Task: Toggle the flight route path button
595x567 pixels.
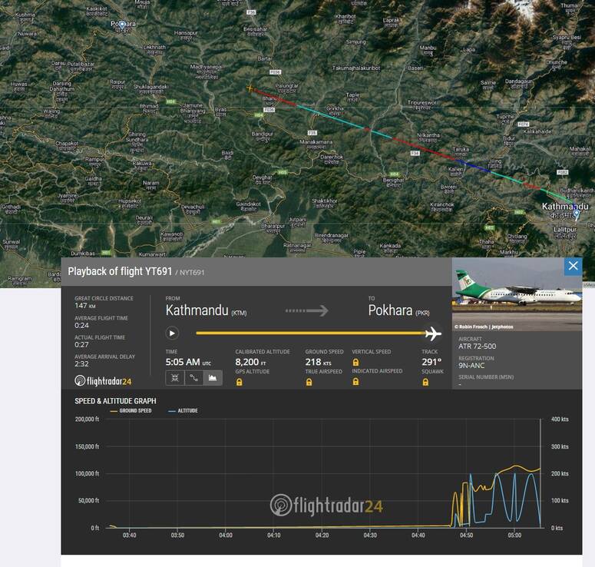Action: point(194,378)
